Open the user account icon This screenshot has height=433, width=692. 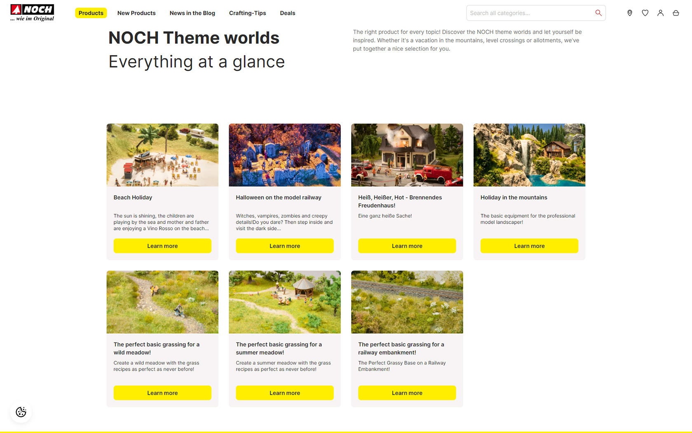(x=660, y=13)
